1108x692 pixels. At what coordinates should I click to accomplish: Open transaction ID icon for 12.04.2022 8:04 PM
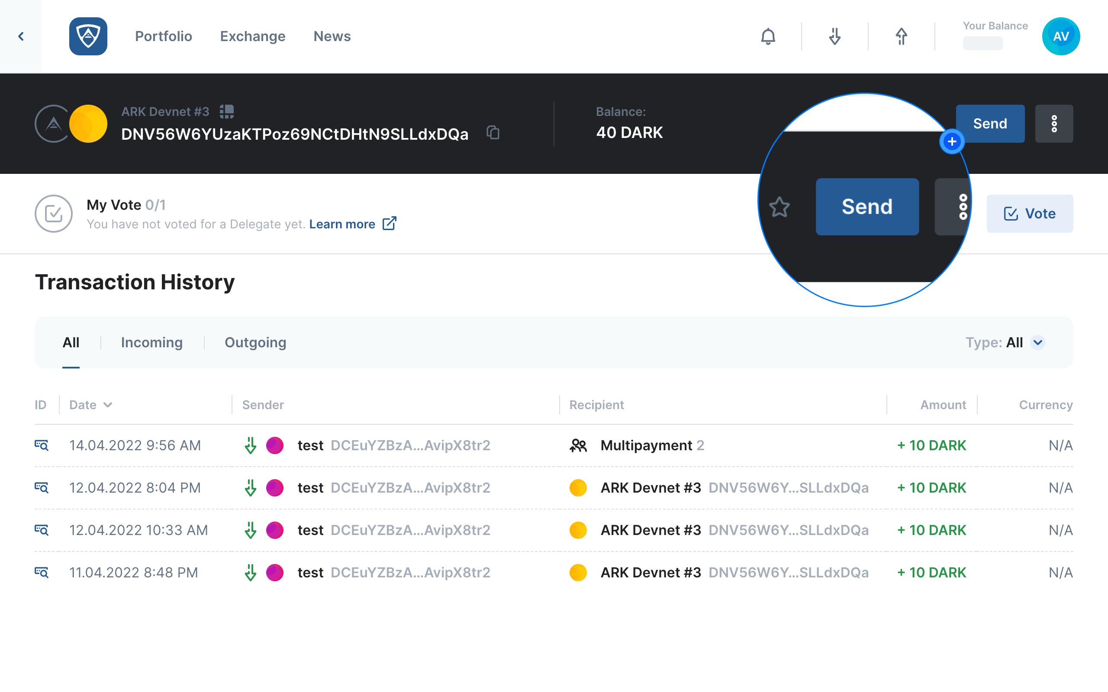42,488
